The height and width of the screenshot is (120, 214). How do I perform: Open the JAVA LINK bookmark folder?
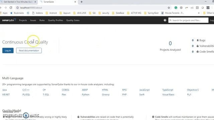point(80,13)
